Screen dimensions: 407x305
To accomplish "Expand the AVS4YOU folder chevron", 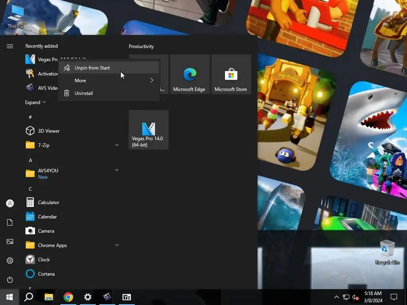I will click(117, 170).
